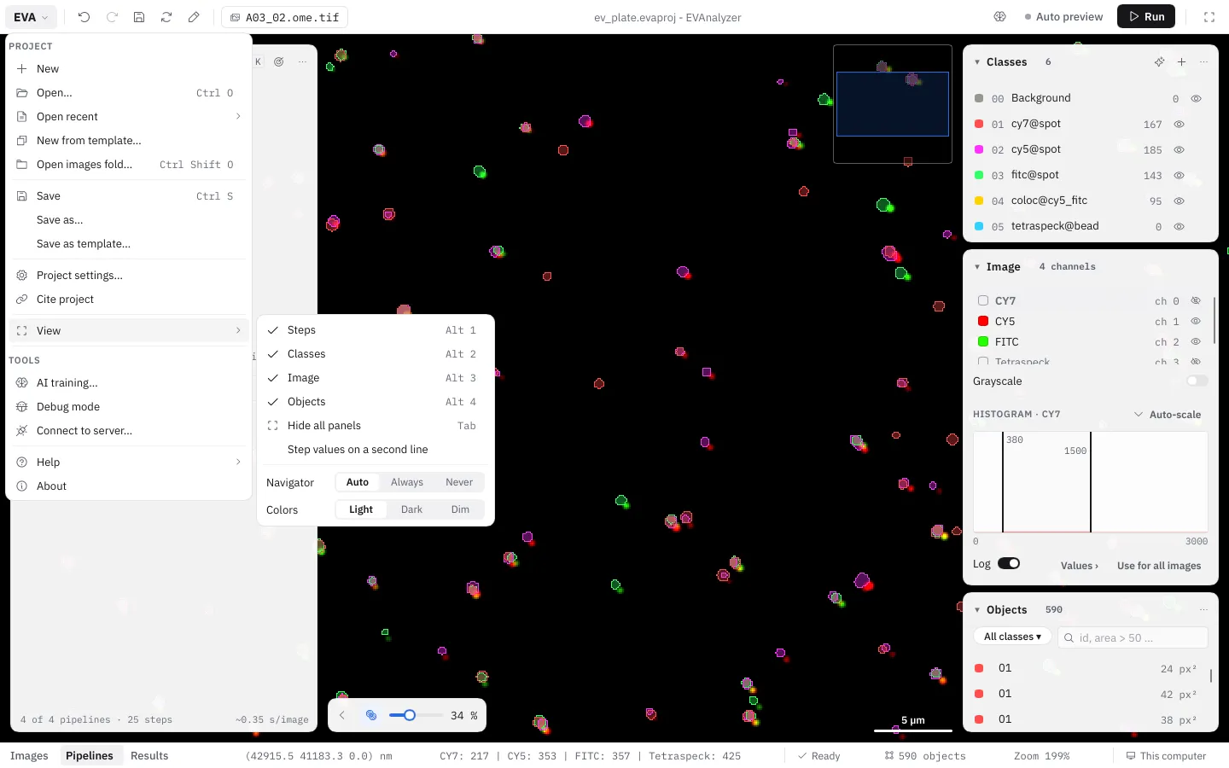Switch on the Grayscale toggle
Screen dimensions: 1229x768
pos(1197,381)
